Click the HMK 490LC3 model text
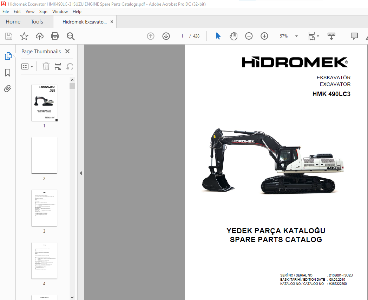368x300 pixels. [x=331, y=94]
